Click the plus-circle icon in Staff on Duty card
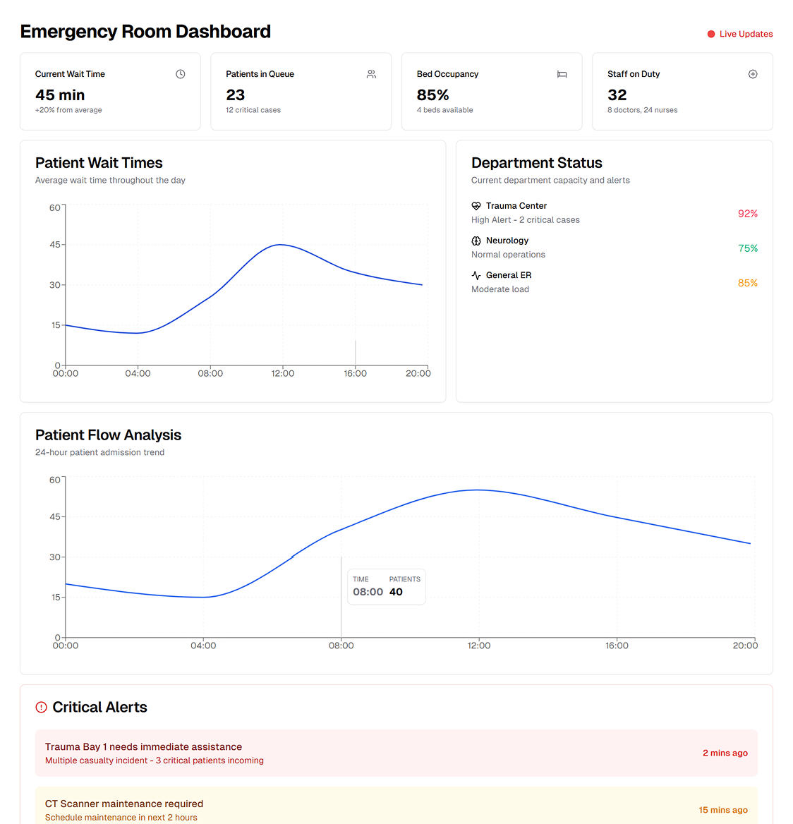The height and width of the screenshot is (824, 793). click(x=753, y=74)
